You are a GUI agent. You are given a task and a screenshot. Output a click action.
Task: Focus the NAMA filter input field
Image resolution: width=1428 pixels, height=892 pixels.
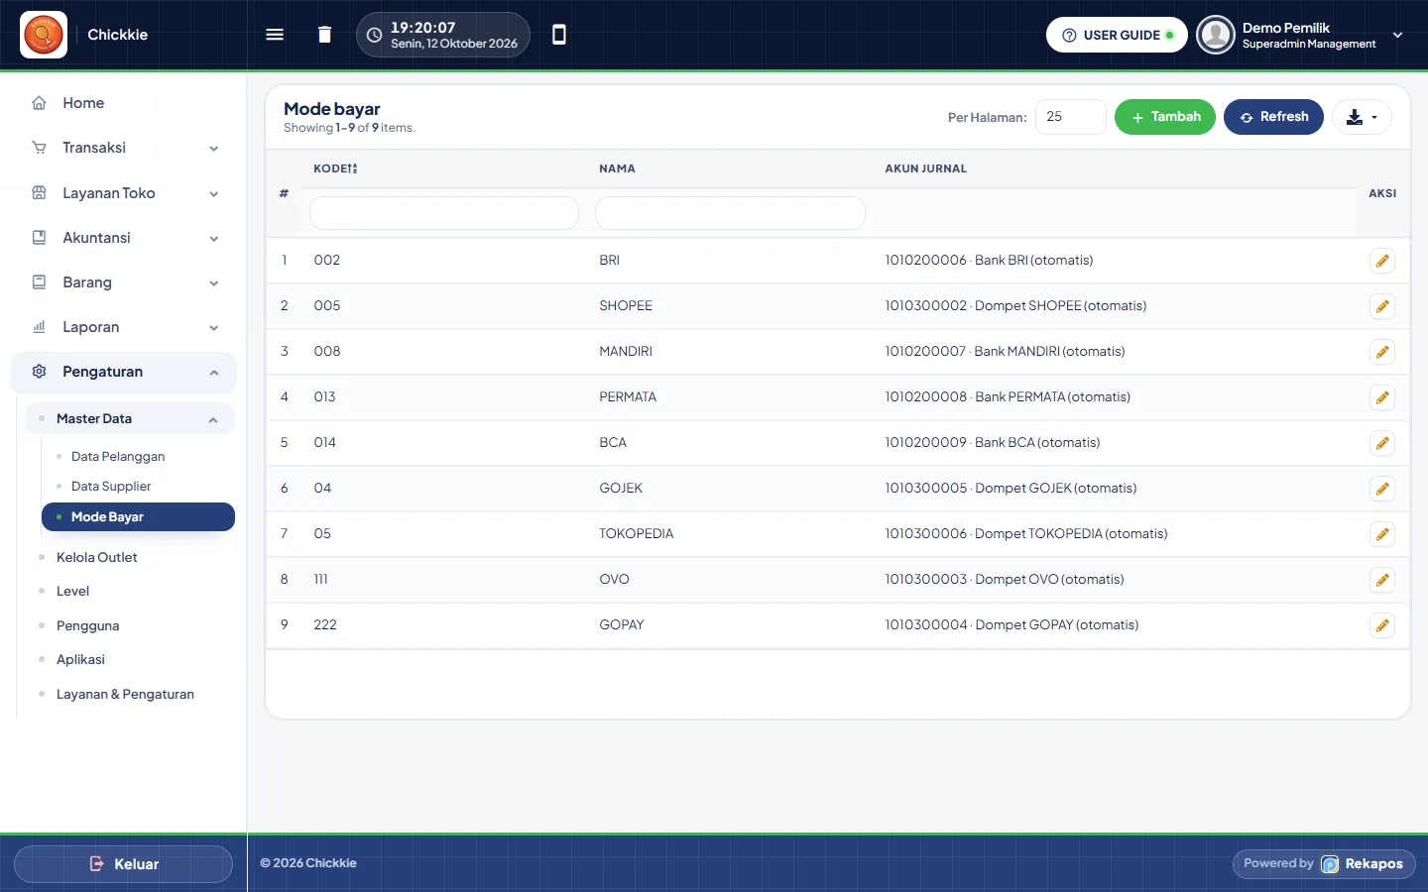click(730, 213)
